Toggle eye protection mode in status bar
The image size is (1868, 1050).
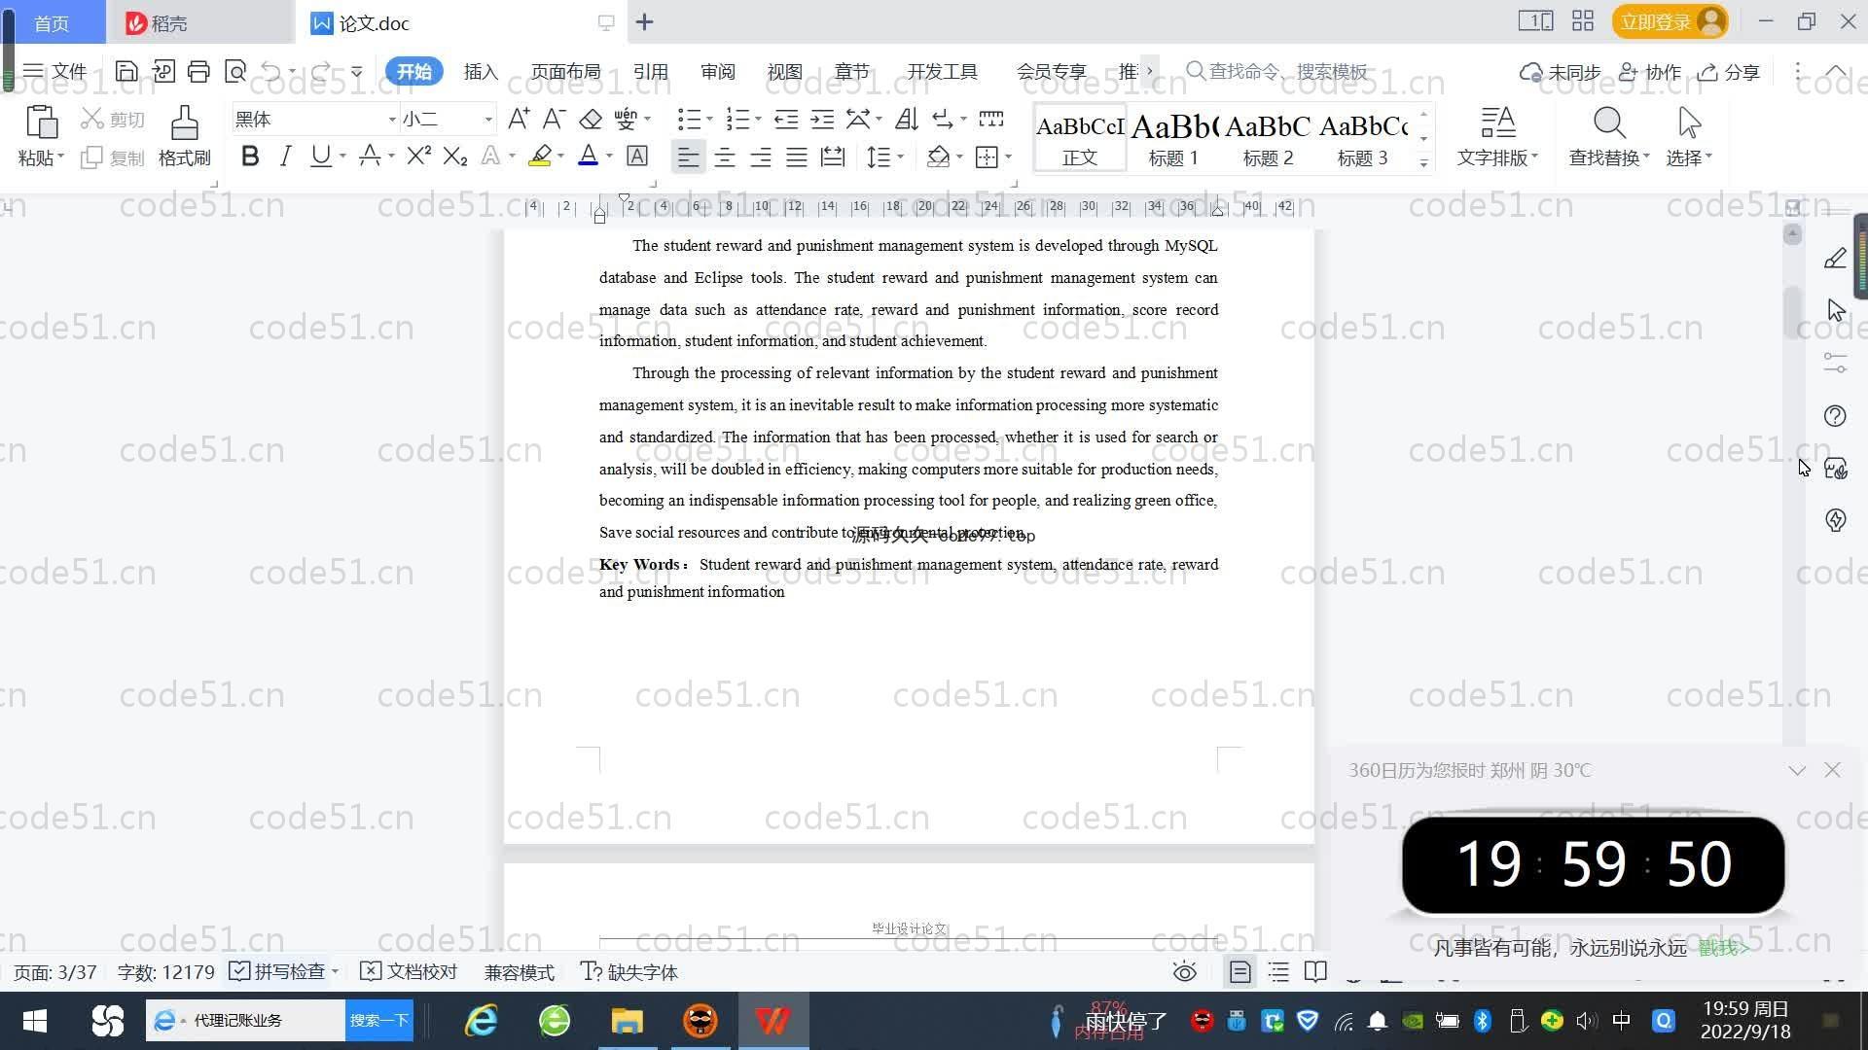pyautogui.click(x=1184, y=972)
